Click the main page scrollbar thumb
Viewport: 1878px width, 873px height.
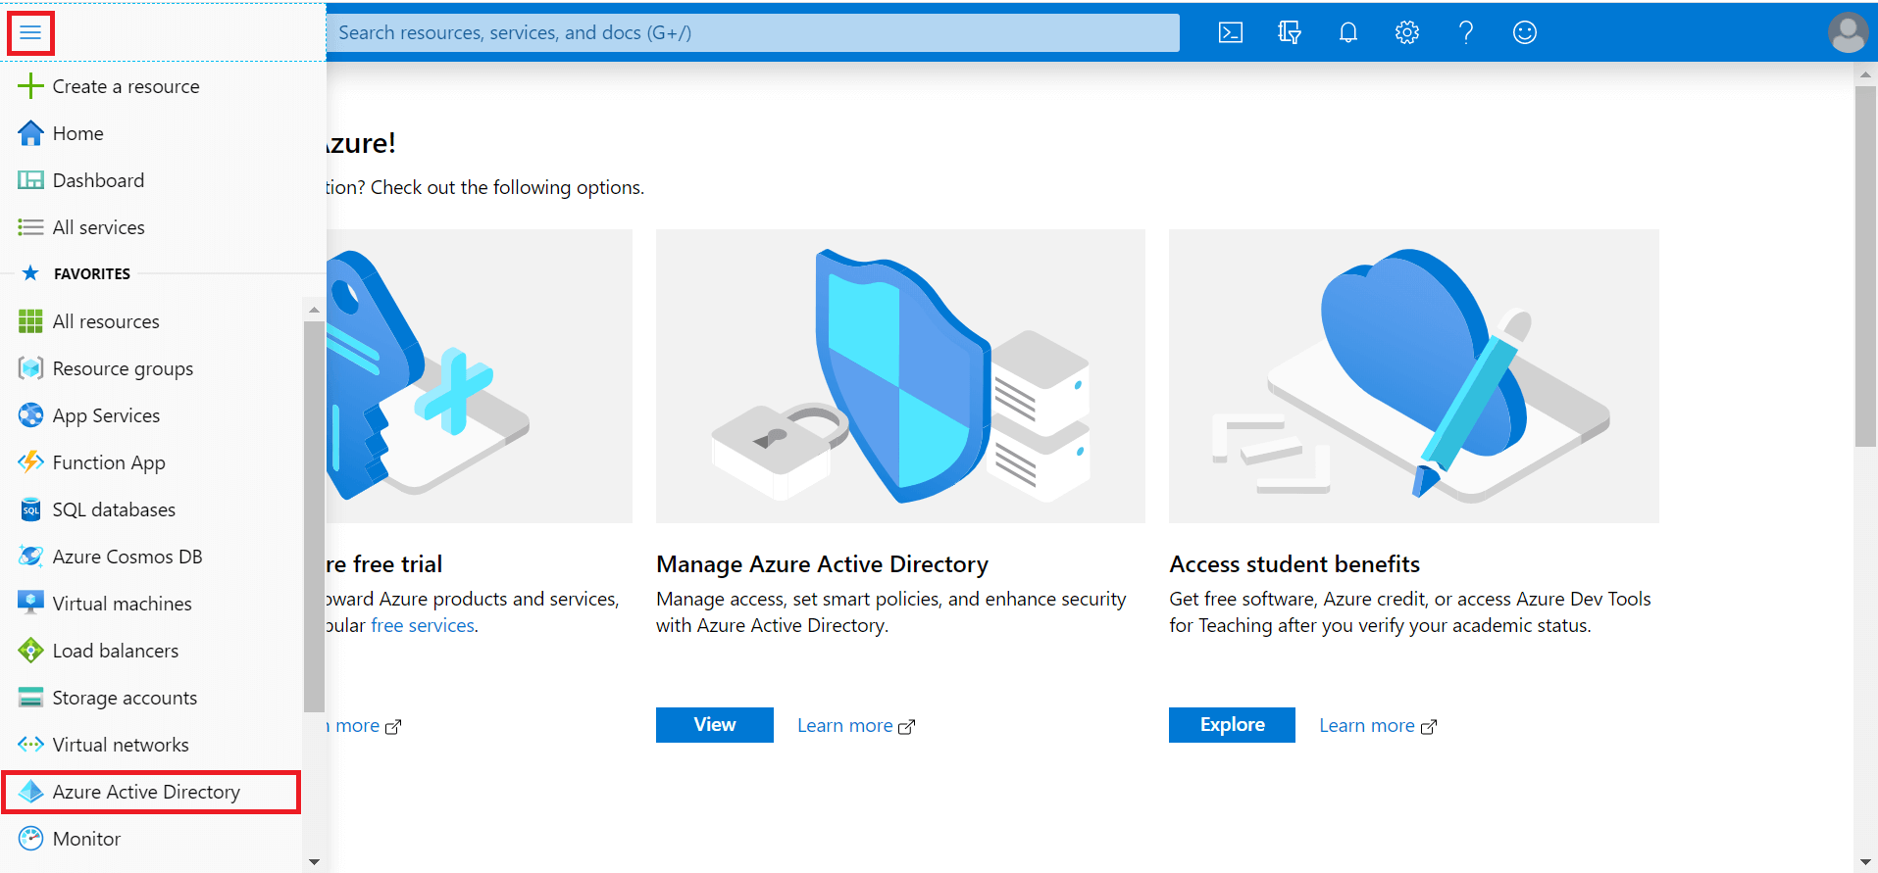1865,267
